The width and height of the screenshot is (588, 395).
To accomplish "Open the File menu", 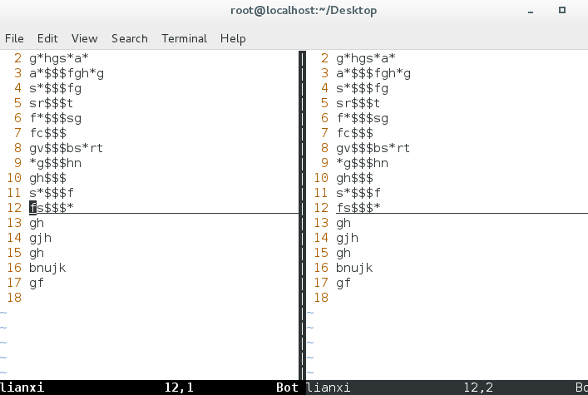I will [14, 38].
